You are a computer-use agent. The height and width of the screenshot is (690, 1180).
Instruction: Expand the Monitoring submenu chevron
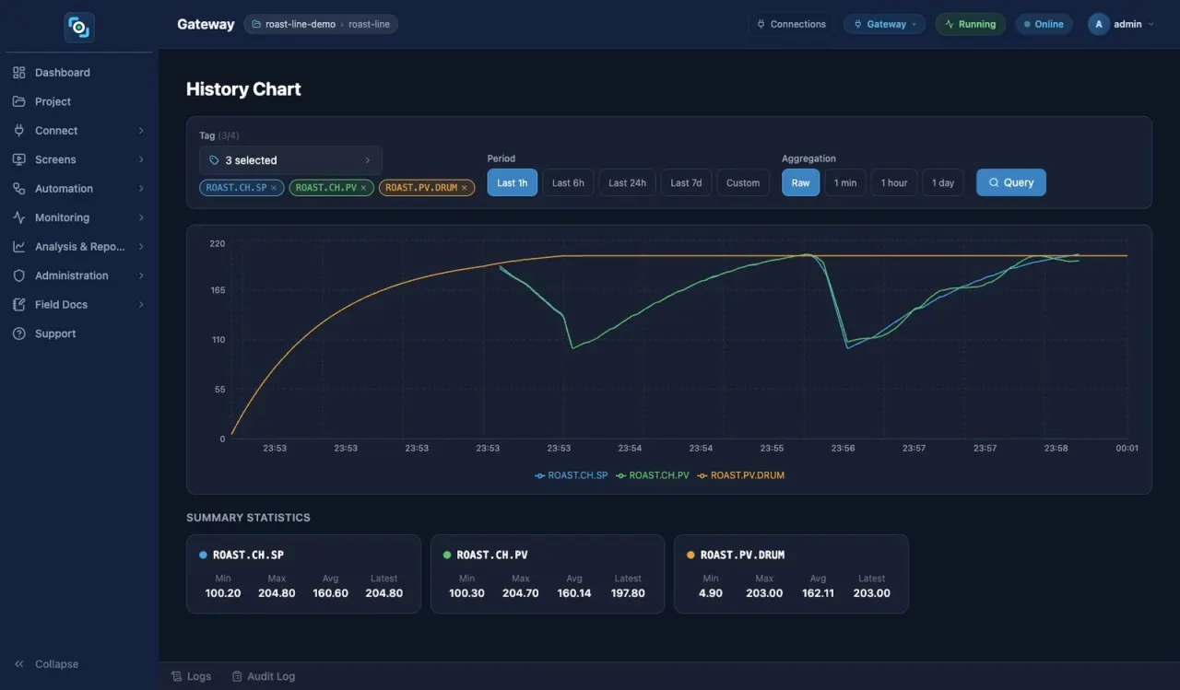tap(141, 217)
